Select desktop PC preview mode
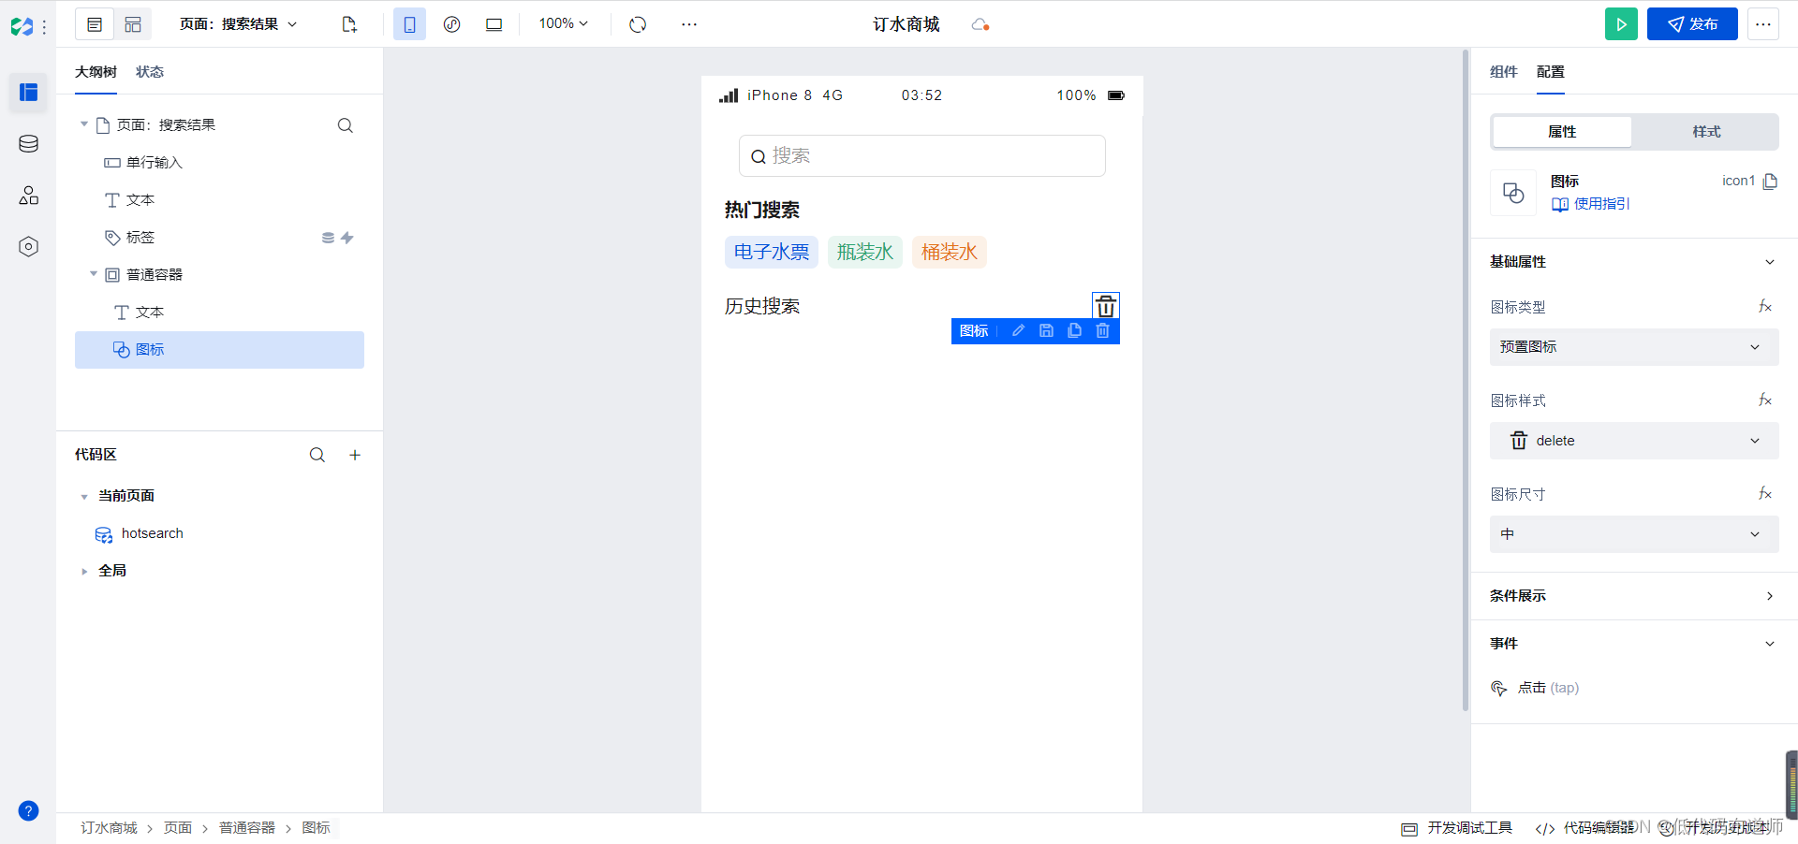 [x=494, y=24]
